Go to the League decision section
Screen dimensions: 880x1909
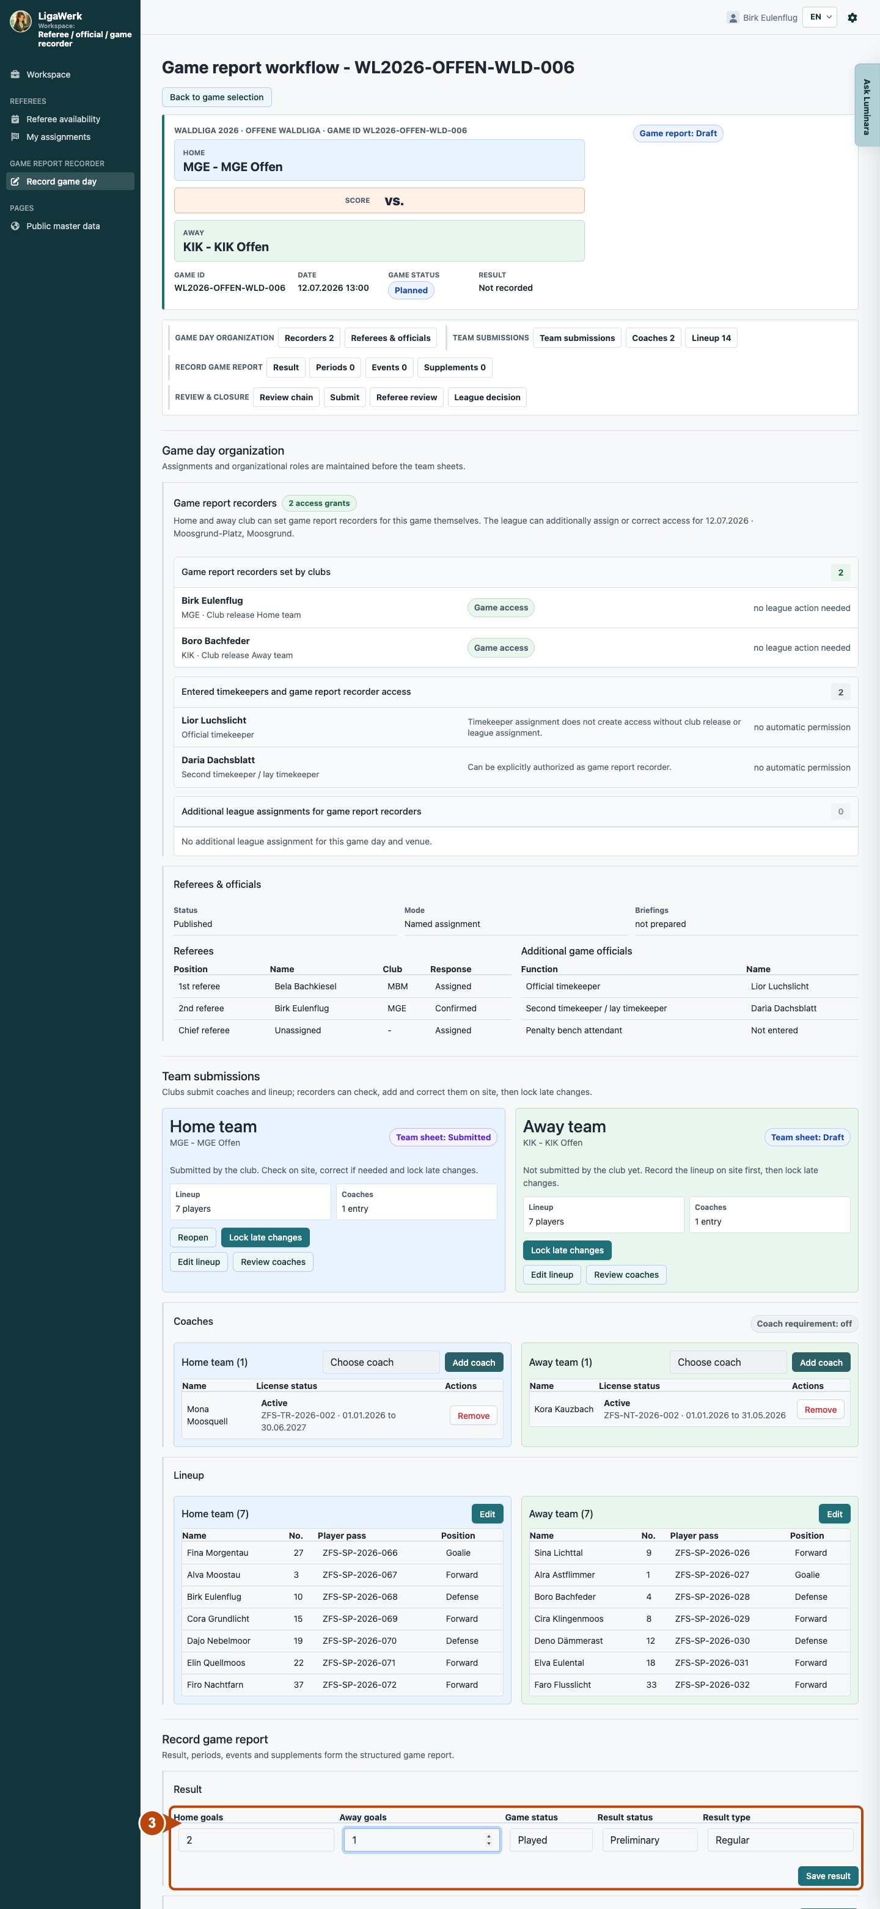tap(487, 397)
